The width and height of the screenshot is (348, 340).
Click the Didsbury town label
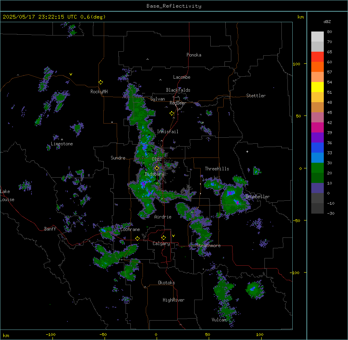click(155, 174)
